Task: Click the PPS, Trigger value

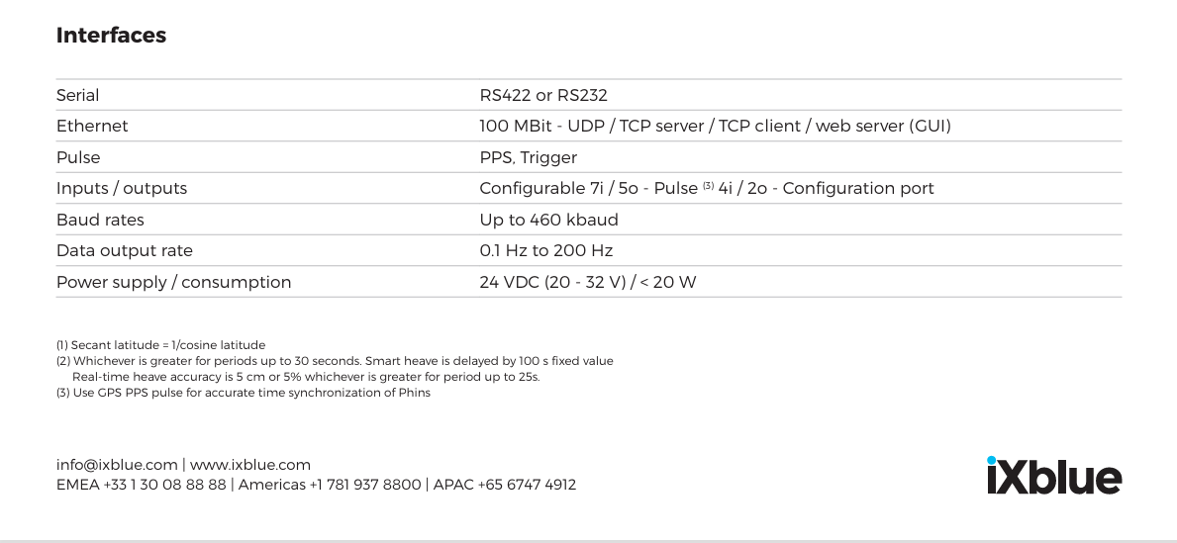Action: coord(529,157)
